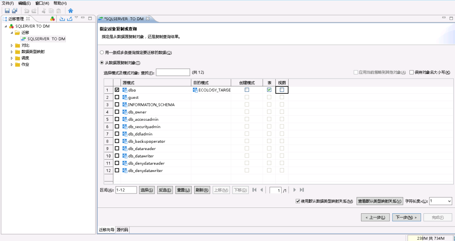Image resolution: width=455 pixels, height=241 pixels.
Task: Click the Paste clipboard icon
Action: pos(59,11)
